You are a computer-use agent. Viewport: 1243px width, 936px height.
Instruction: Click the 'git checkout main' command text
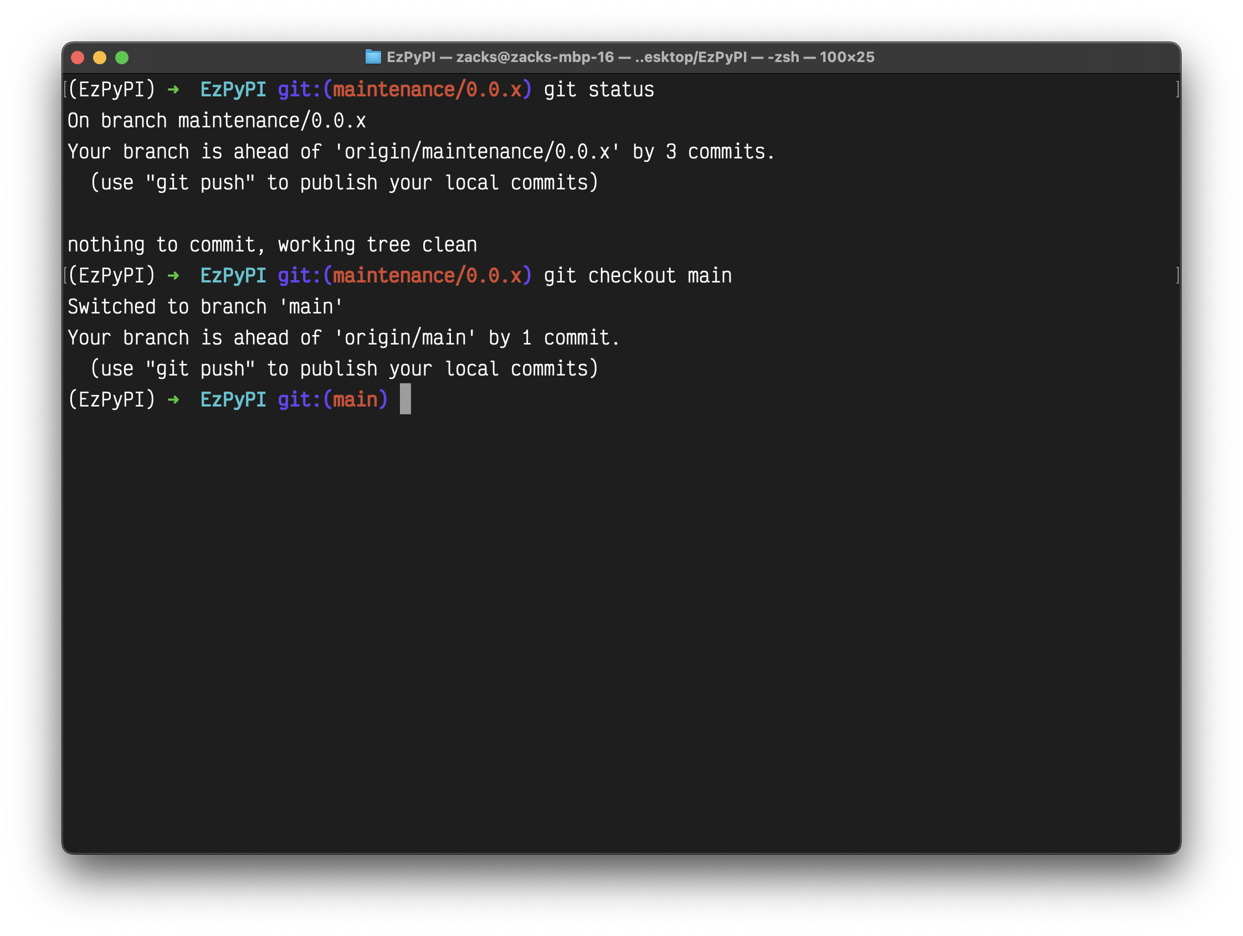(x=637, y=276)
